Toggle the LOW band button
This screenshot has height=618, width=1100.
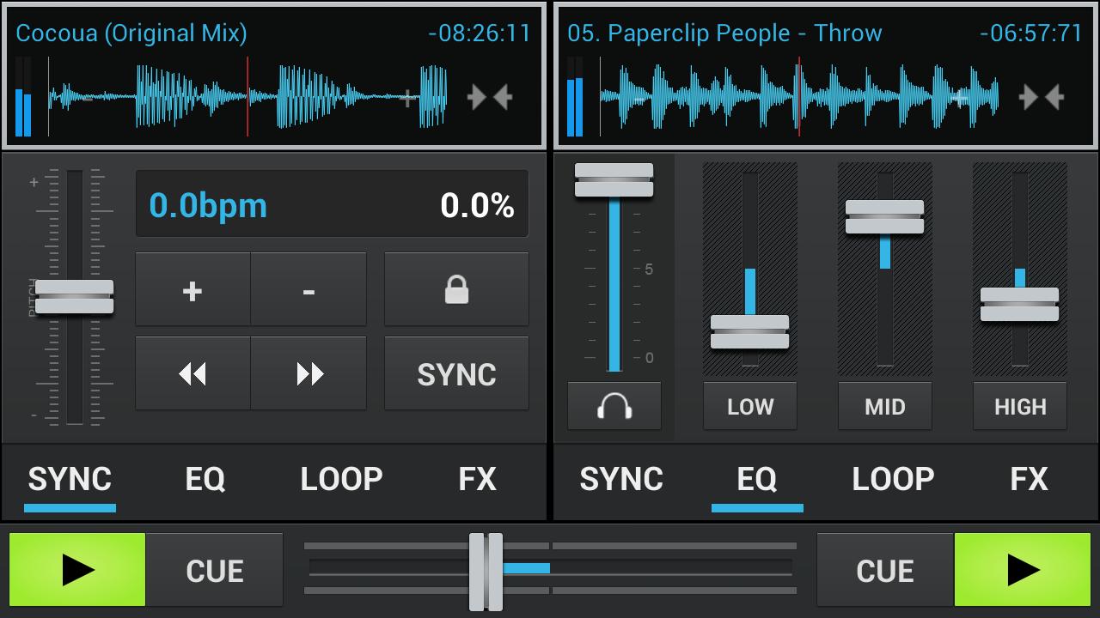point(750,406)
